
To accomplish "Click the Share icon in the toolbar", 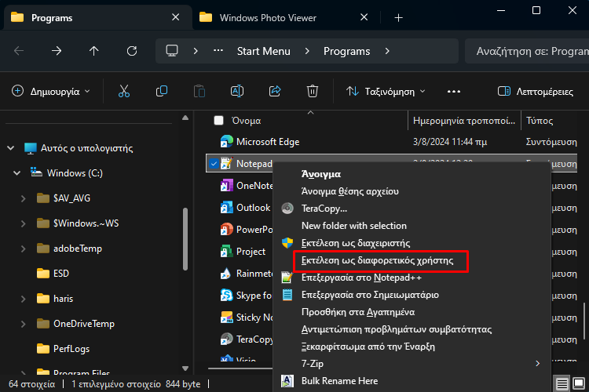I will pyautogui.click(x=275, y=91).
